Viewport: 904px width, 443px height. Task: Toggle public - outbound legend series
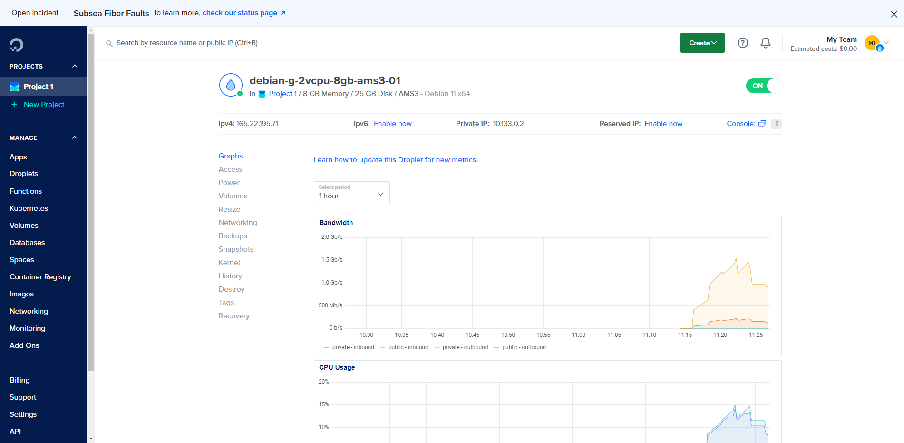pyautogui.click(x=520, y=347)
